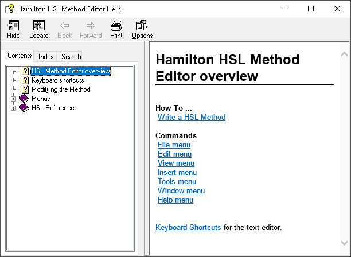Click the question-mark icon beside Modifying the Method
351x257 pixels.
coord(25,89)
